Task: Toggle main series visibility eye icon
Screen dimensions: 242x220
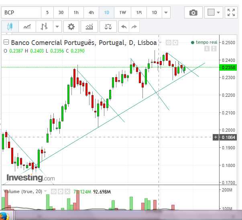Action: tap(169, 43)
